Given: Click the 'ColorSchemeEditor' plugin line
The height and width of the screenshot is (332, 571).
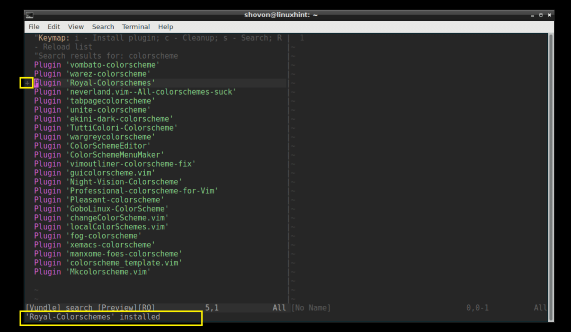Looking at the screenshot, I should click(x=93, y=146).
